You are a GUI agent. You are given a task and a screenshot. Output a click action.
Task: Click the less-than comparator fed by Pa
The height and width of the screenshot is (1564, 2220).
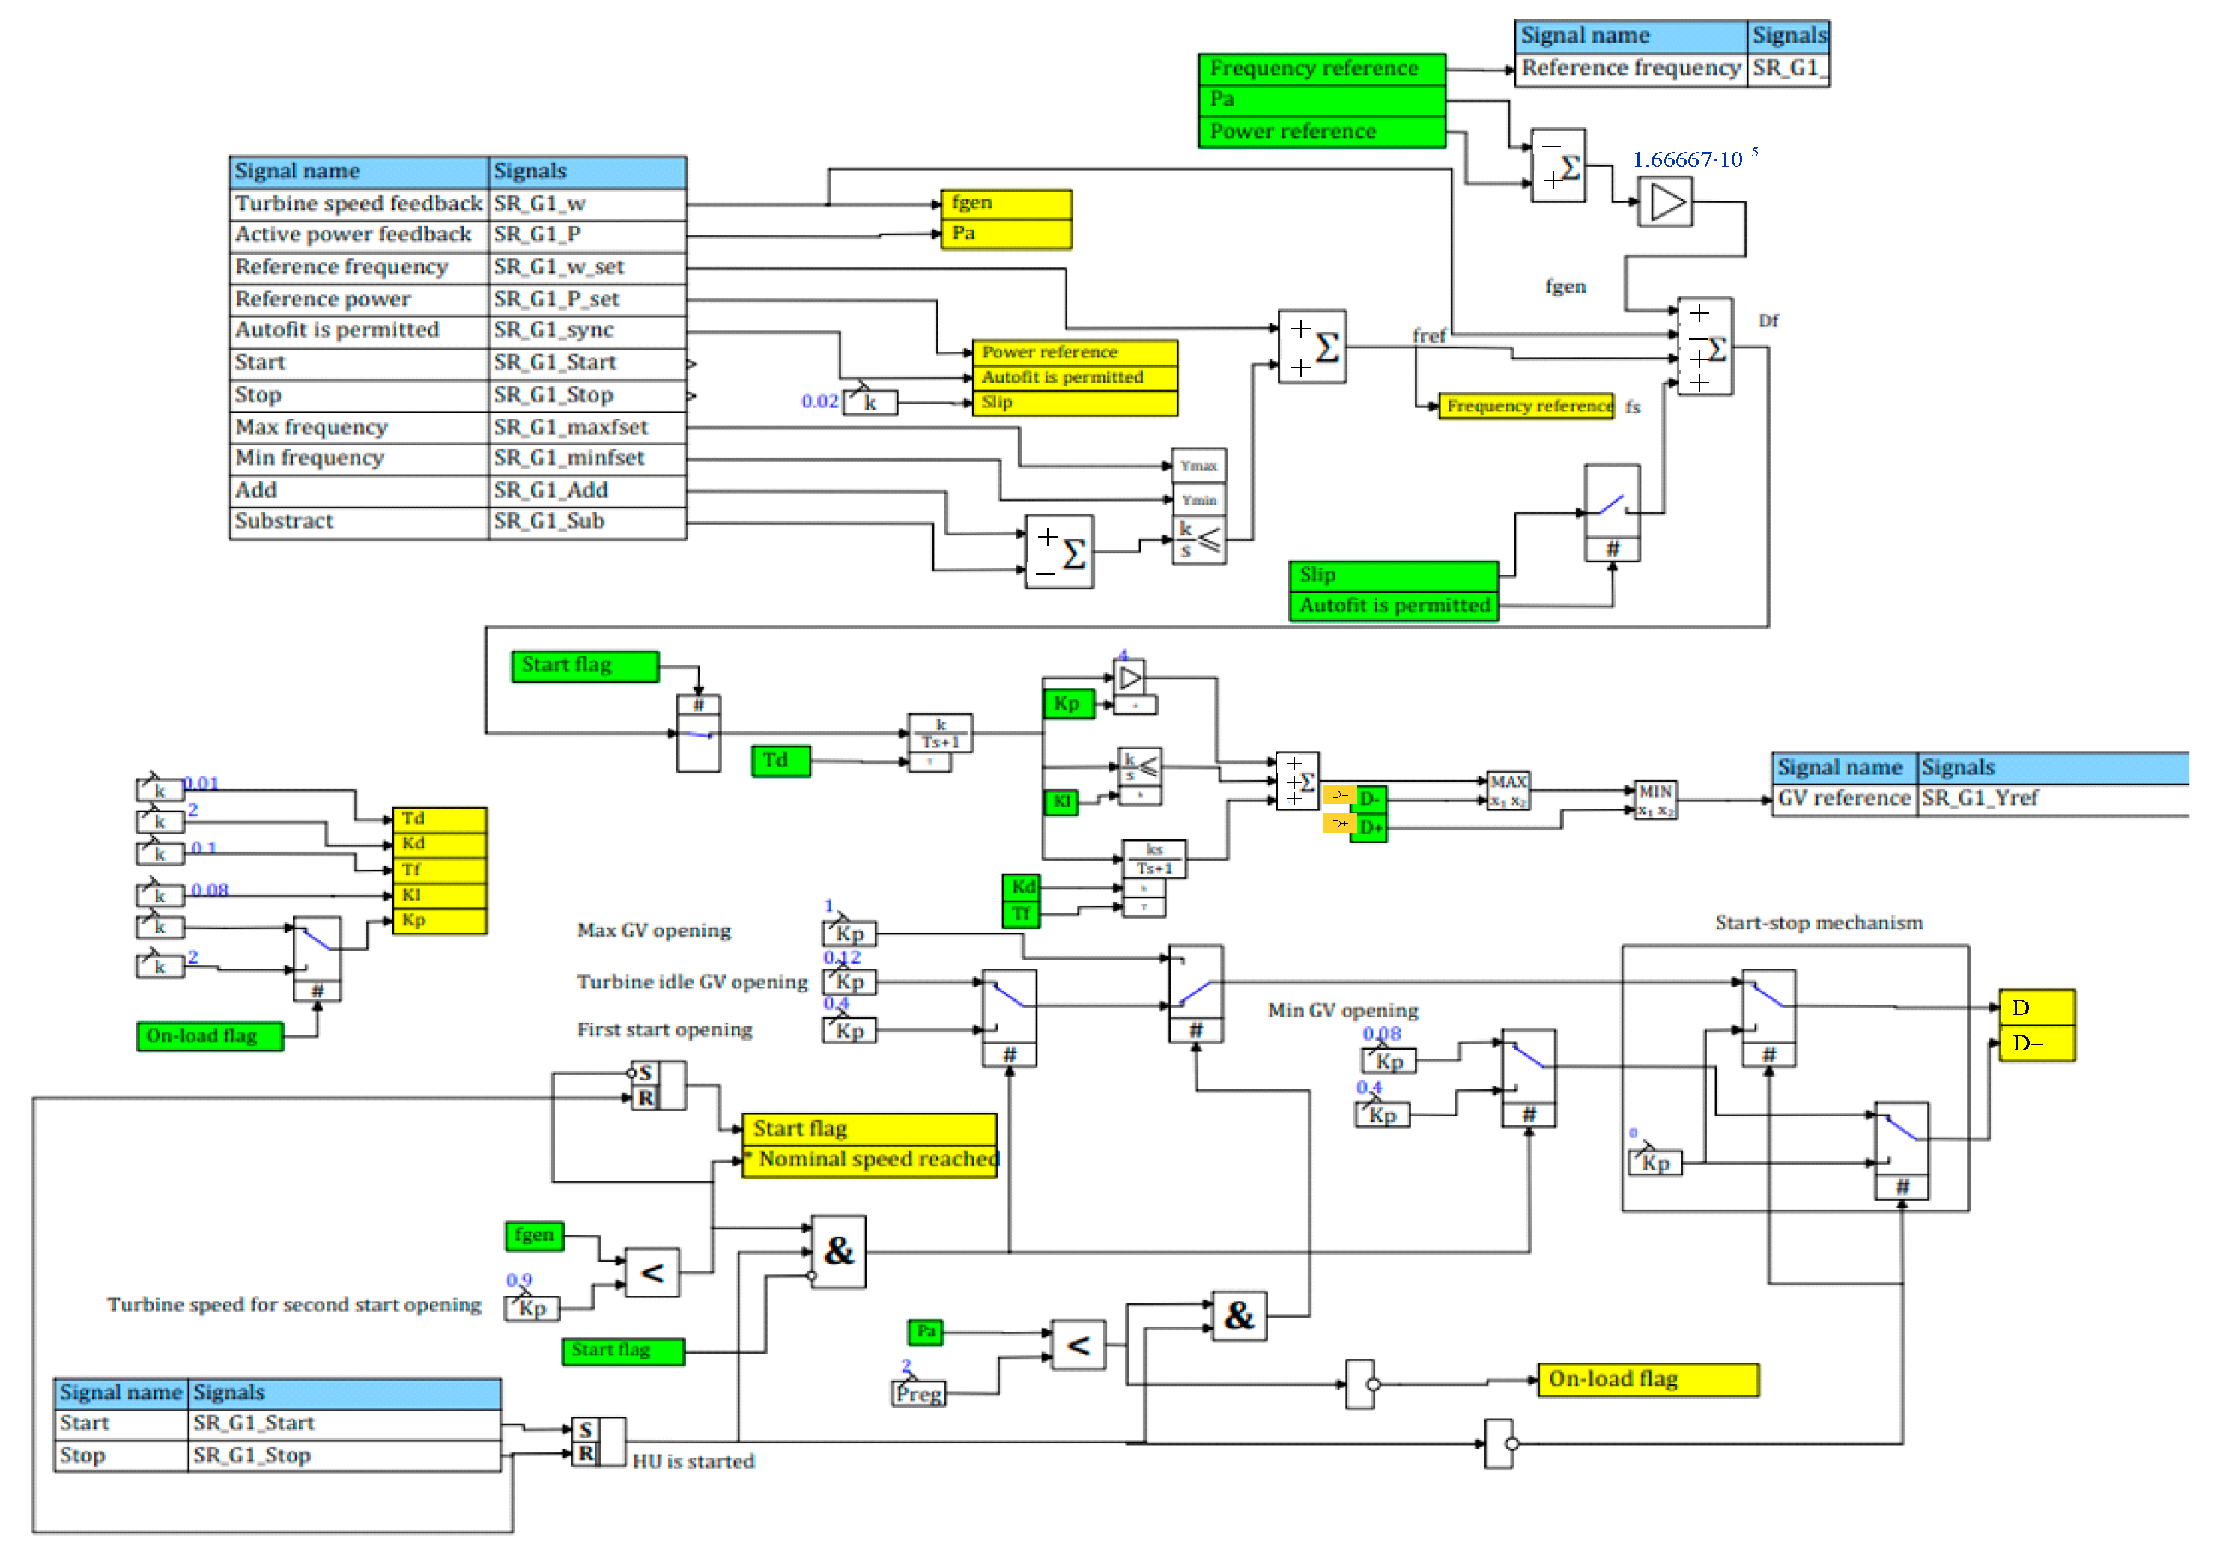pyautogui.click(x=1078, y=1345)
